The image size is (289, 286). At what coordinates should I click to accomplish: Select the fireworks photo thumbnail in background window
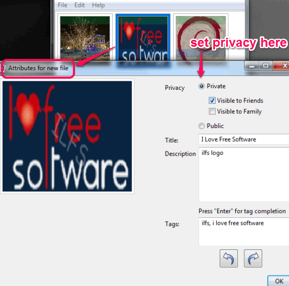pyautogui.click(x=85, y=38)
